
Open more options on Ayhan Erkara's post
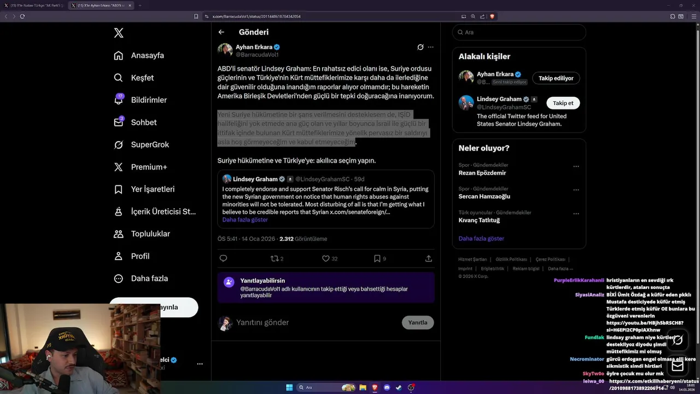pos(431,47)
